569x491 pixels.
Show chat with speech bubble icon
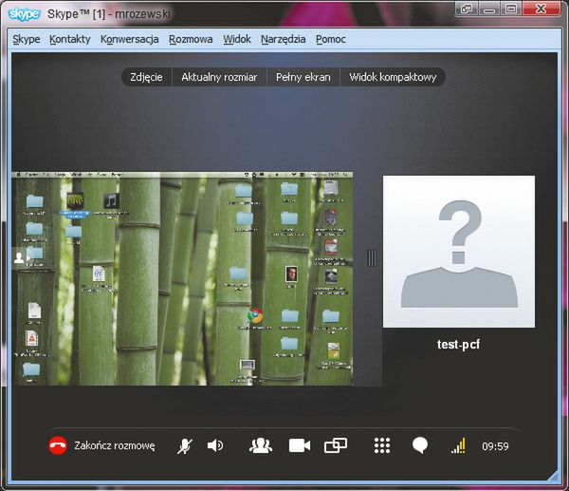click(x=420, y=445)
